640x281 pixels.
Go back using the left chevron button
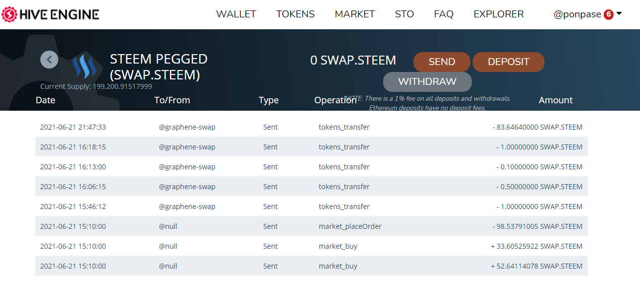(49, 60)
